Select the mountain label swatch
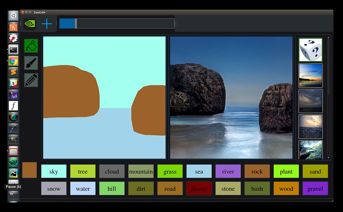 141,172
